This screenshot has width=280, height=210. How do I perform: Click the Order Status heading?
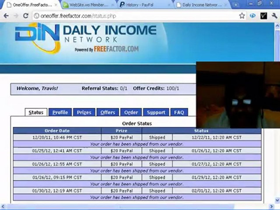coord(137,123)
